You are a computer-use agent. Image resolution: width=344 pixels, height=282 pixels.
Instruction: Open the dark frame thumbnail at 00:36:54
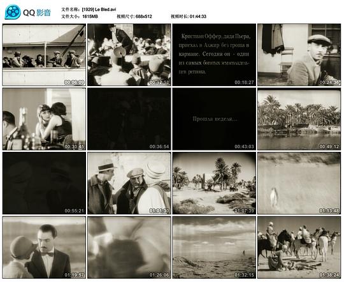(x=129, y=119)
